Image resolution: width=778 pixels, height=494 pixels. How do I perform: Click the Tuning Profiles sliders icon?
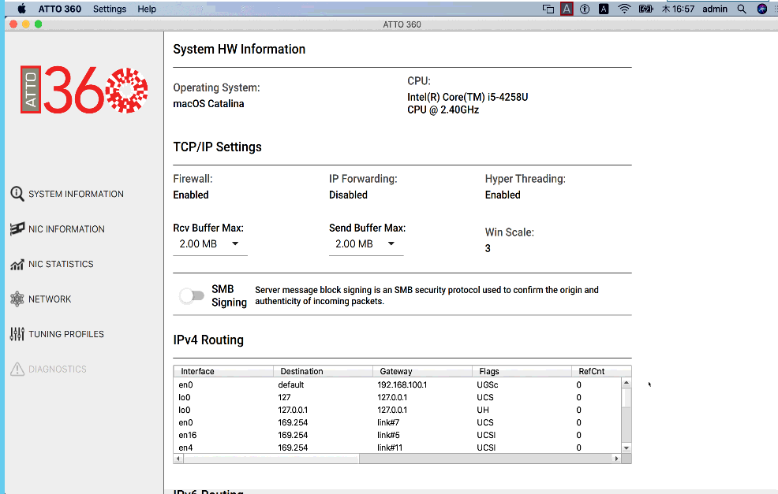point(17,334)
